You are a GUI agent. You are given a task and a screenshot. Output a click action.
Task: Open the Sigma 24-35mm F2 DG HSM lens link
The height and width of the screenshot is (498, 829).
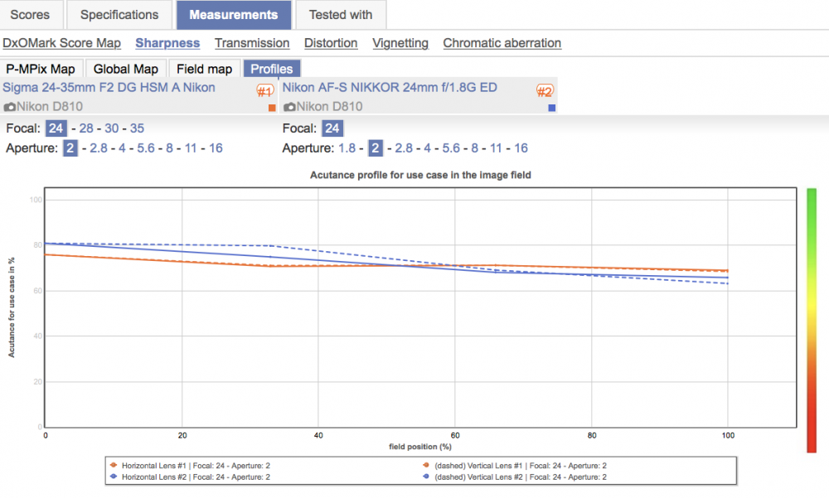[x=109, y=88]
